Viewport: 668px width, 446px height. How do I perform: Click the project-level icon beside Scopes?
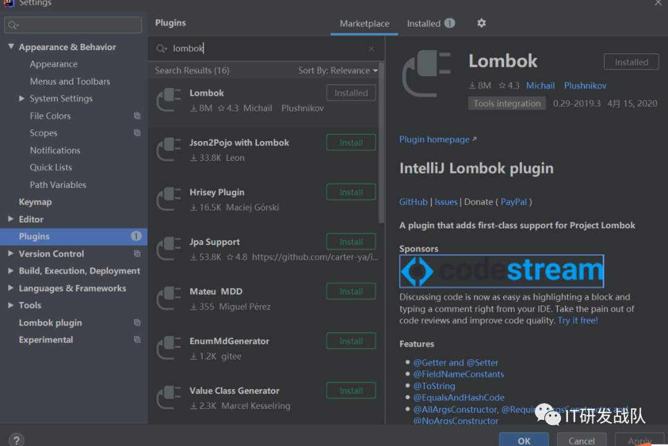point(137,133)
